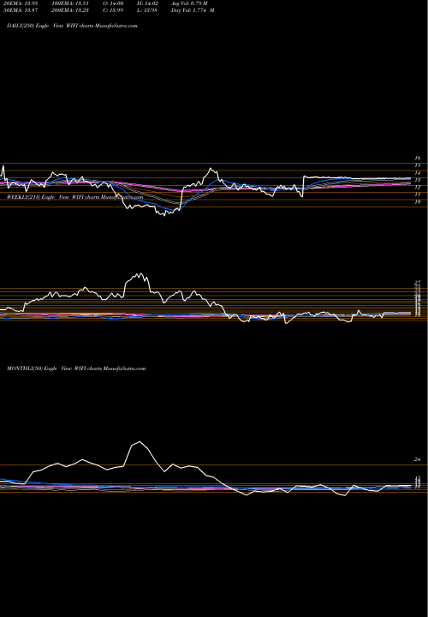Click the daily chart price peak near 15

coord(211,169)
